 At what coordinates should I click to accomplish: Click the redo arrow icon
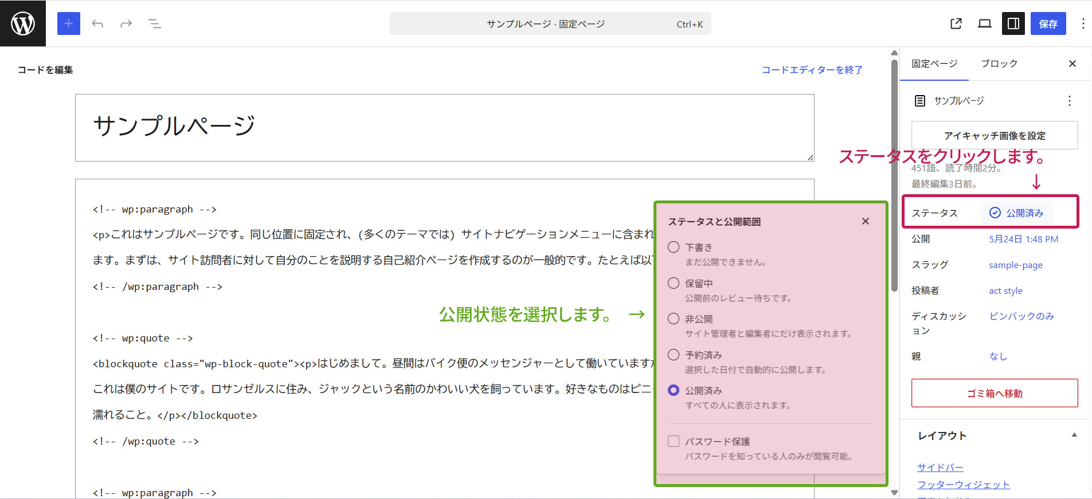click(126, 23)
